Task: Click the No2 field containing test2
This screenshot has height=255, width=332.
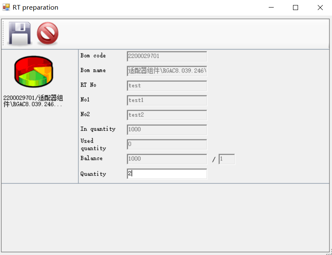Action: click(x=167, y=115)
